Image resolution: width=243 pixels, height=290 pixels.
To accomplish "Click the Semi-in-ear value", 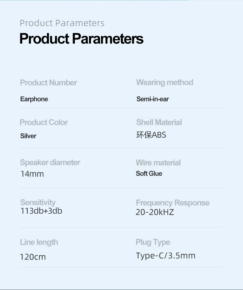I will [153, 99].
